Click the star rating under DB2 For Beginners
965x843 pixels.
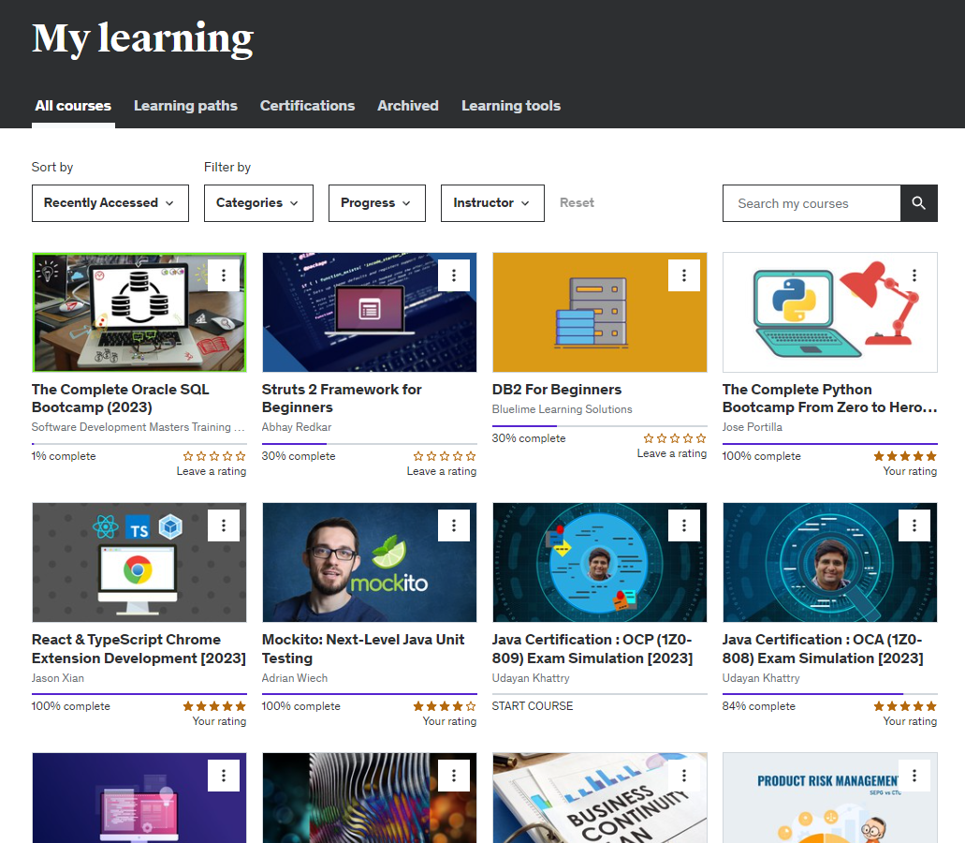click(675, 438)
